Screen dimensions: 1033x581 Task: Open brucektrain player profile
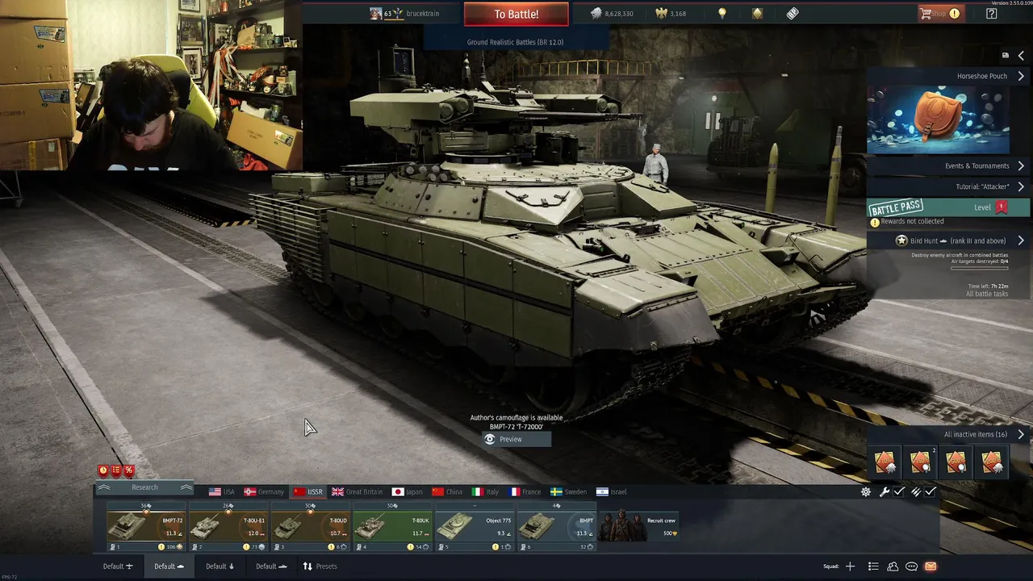pos(404,14)
